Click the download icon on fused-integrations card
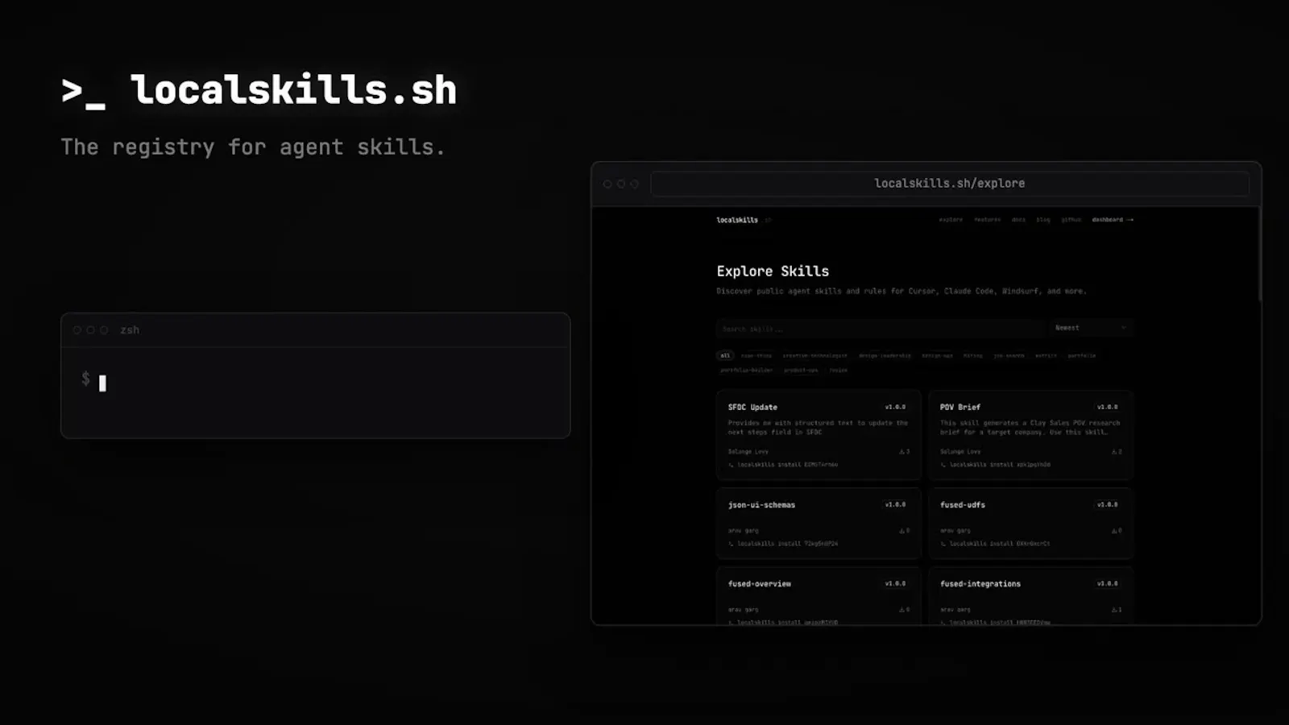The image size is (1289, 725). click(1114, 610)
